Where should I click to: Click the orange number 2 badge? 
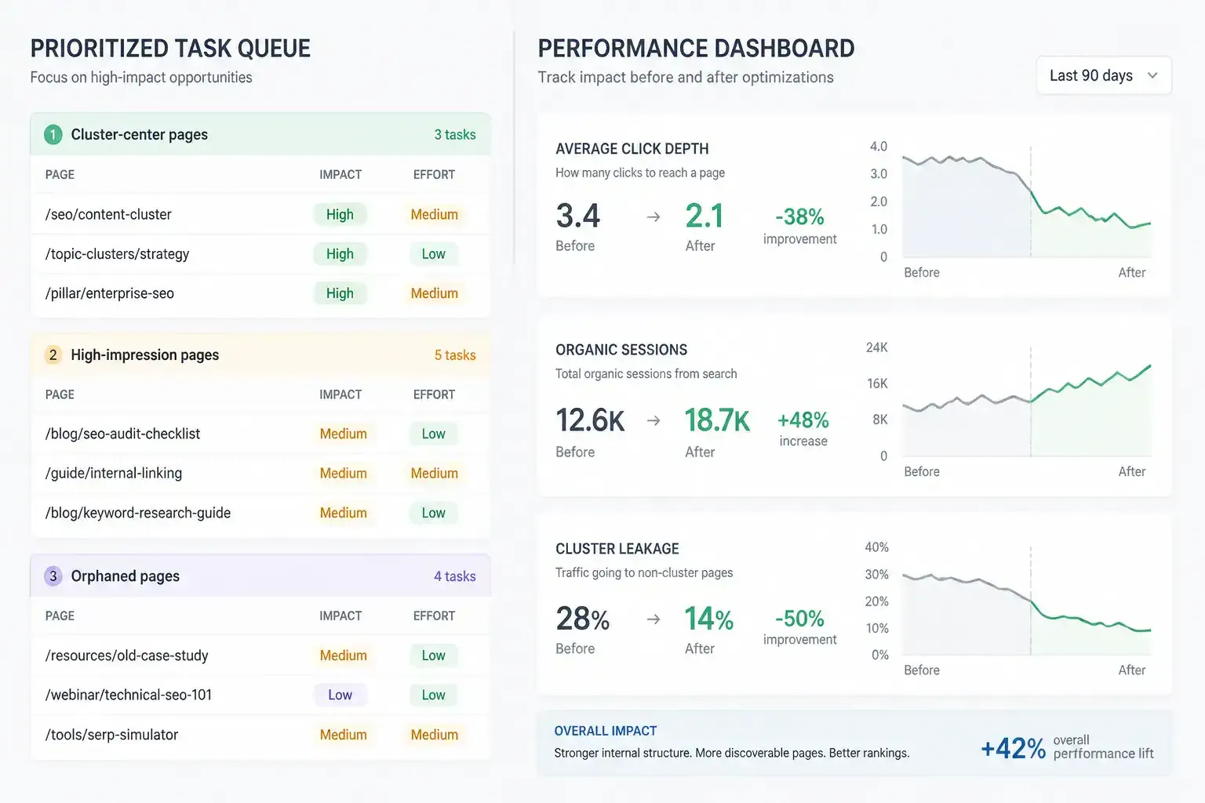(x=53, y=355)
